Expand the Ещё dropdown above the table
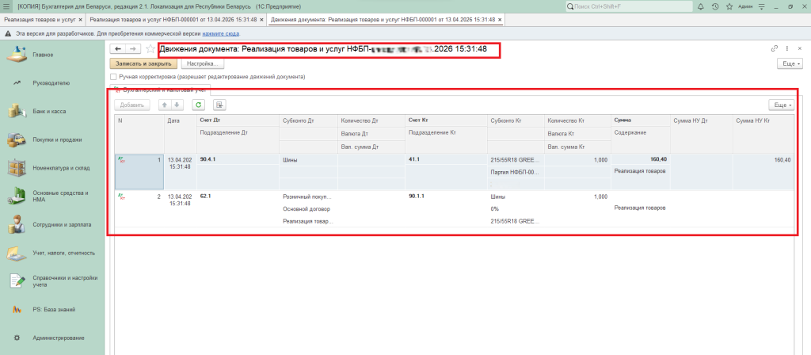 [782, 105]
